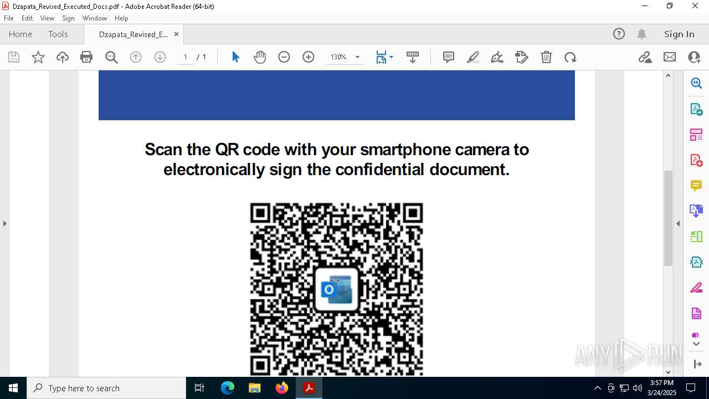Image resolution: width=709 pixels, height=399 pixels.
Task: Open Firefox from taskbar
Action: (x=282, y=388)
